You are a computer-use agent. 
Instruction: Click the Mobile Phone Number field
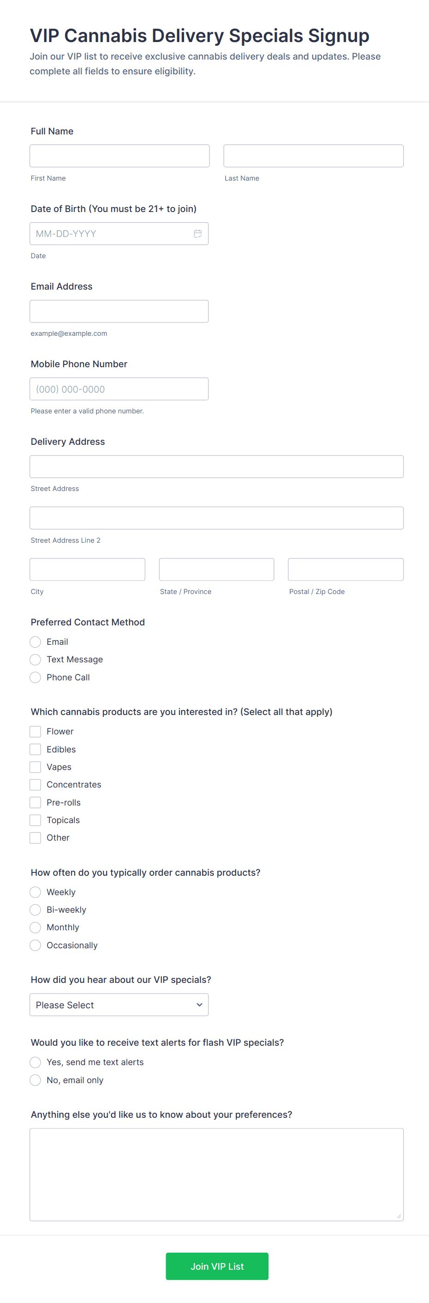tap(119, 389)
